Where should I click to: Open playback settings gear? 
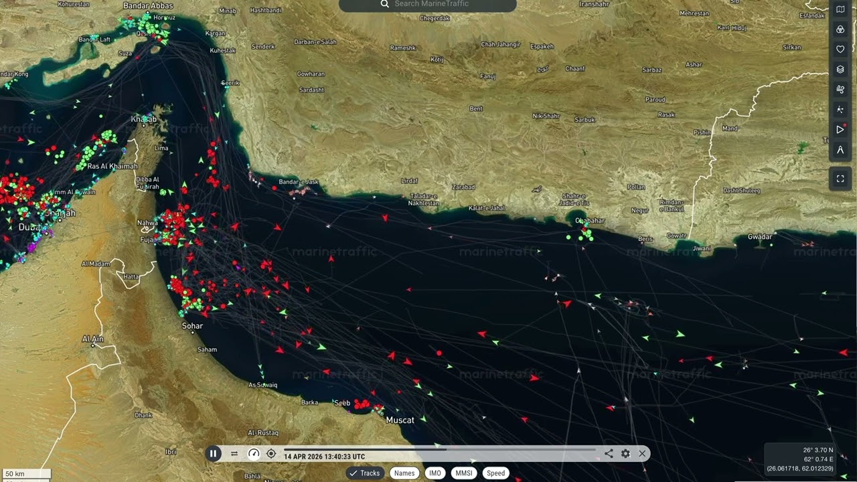tap(625, 453)
